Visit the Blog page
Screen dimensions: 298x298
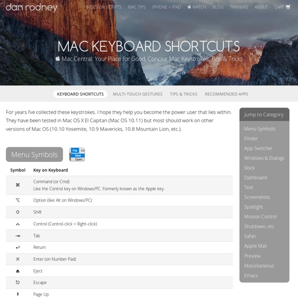[218, 7]
